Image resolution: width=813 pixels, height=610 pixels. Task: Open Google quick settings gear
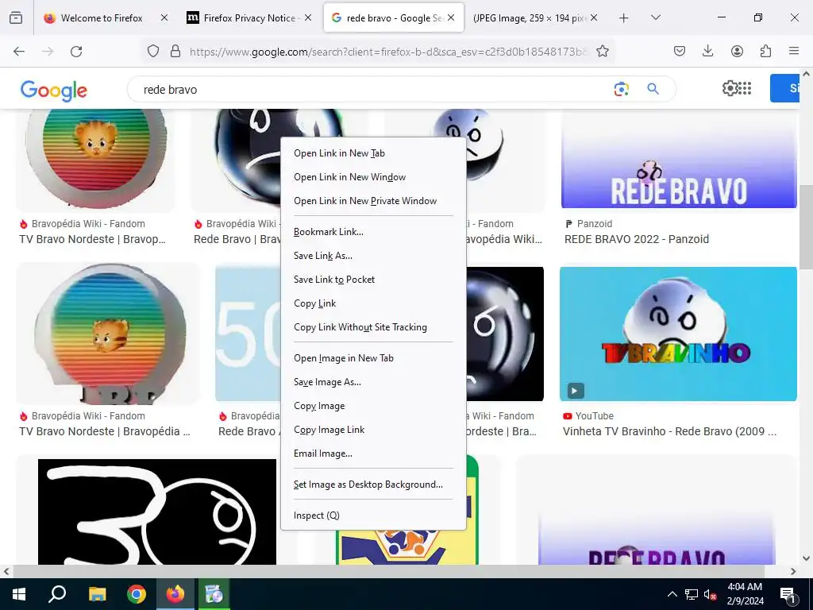pos(730,88)
